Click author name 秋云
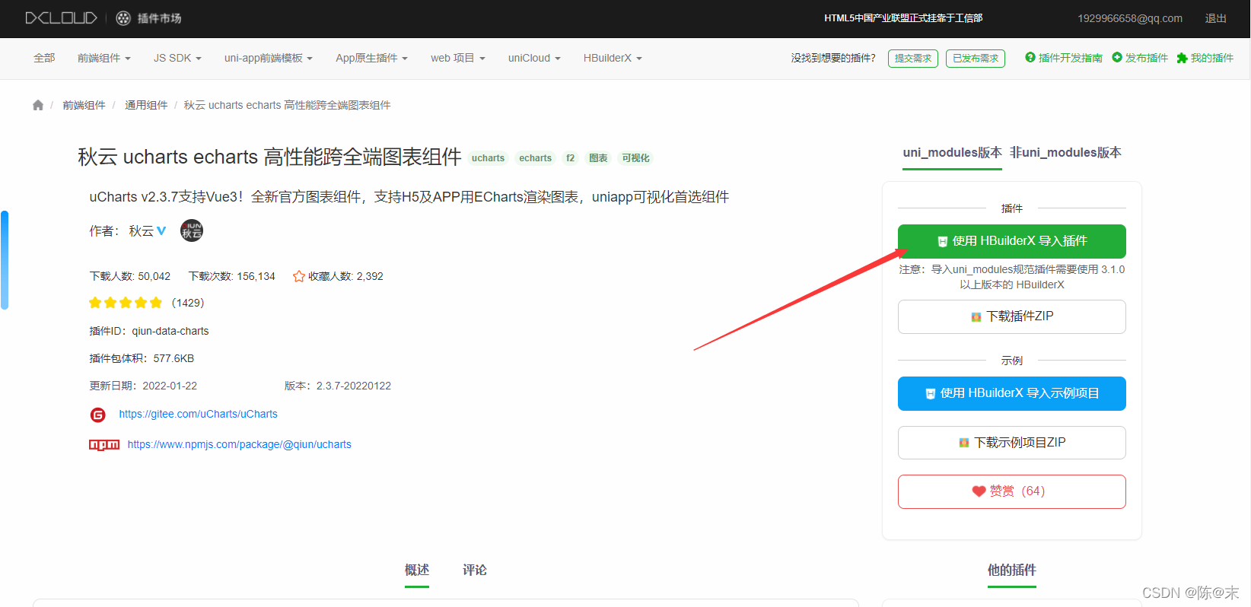 [x=142, y=230]
